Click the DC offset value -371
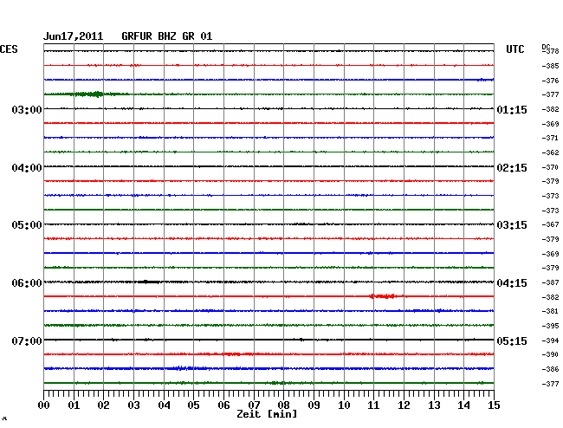Screen dimensions: 563x428 pos(550,138)
